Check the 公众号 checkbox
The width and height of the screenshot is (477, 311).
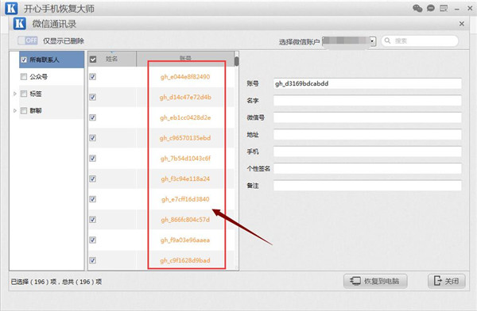click(x=24, y=76)
